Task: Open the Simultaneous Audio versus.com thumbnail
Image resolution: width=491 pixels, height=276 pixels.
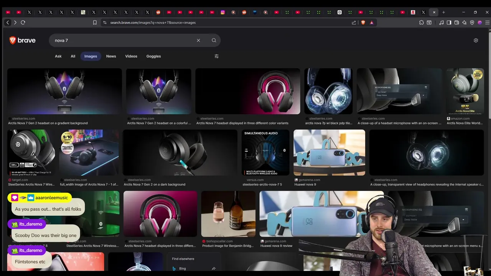Action: click(265, 153)
